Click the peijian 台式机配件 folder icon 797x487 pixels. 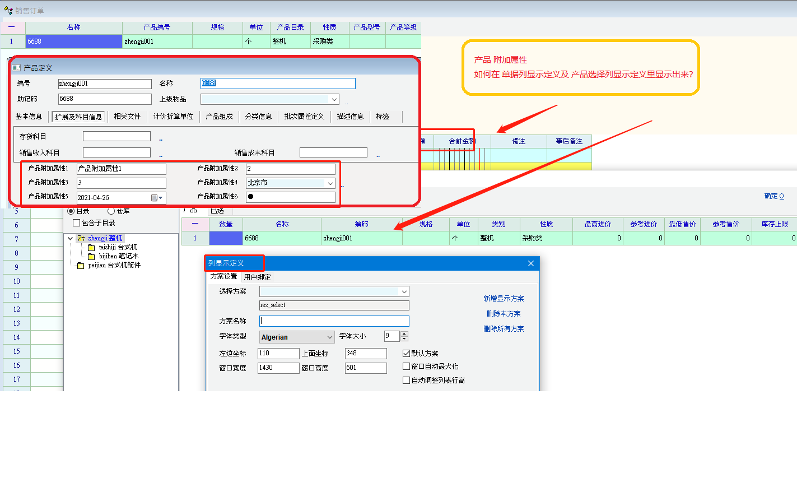(81, 266)
